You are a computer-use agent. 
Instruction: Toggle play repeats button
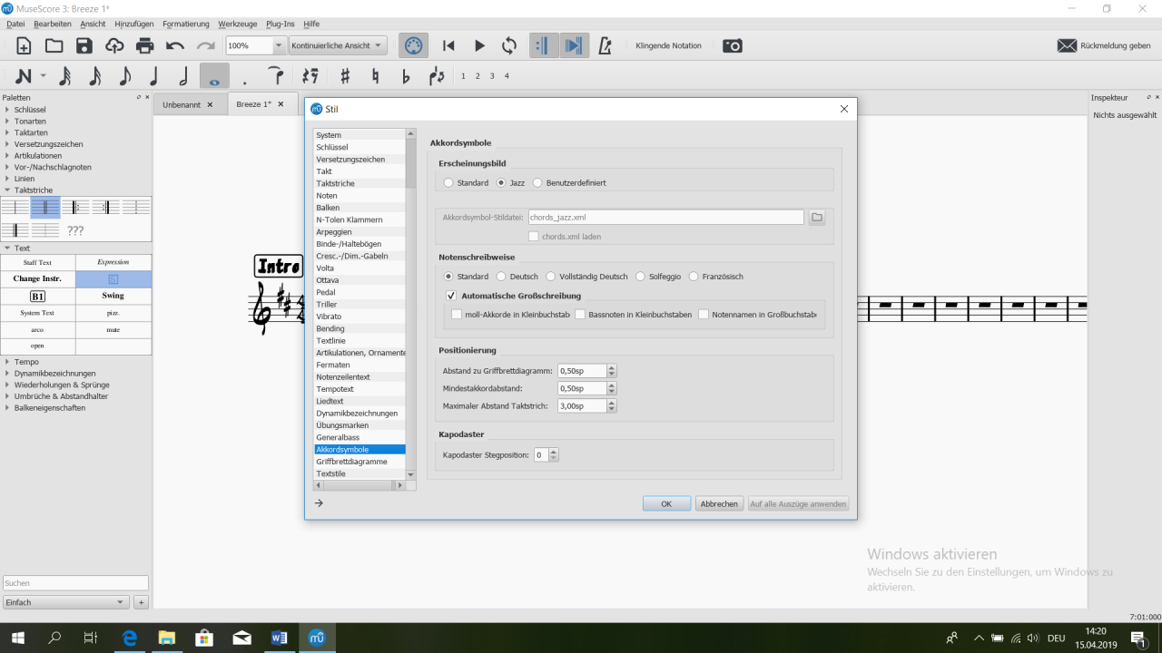(x=544, y=45)
